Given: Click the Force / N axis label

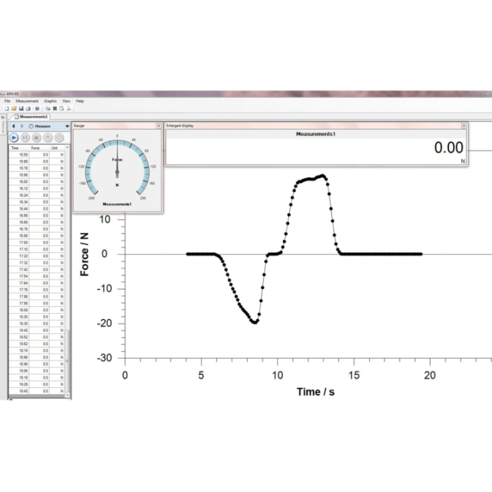Looking at the screenshot, I should click(x=84, y=254).
